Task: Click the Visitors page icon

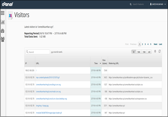Action: click(10, 16)
